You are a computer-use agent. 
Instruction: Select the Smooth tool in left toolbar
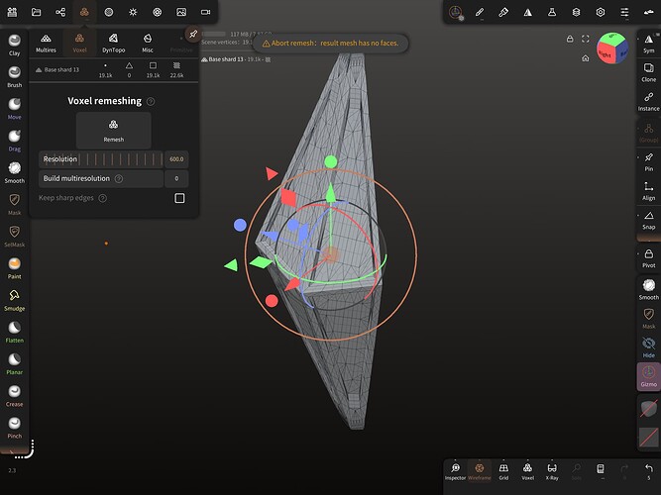14,172
